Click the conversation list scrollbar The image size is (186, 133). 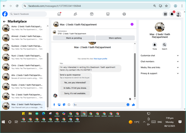48,80
